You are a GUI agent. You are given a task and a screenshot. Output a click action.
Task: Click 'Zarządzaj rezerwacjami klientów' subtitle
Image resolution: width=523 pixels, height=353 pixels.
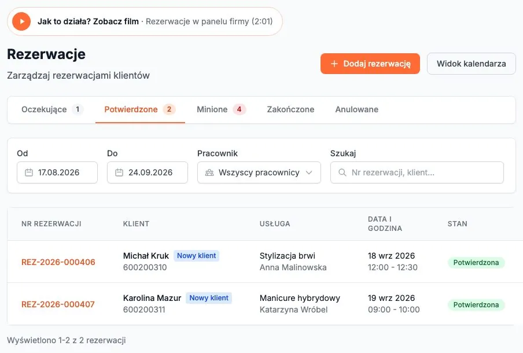pos(78,75)
